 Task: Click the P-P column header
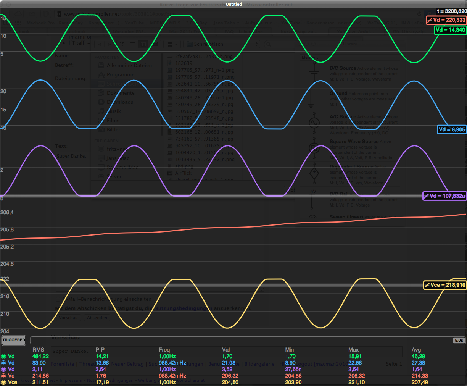click(x=100, y=350)
